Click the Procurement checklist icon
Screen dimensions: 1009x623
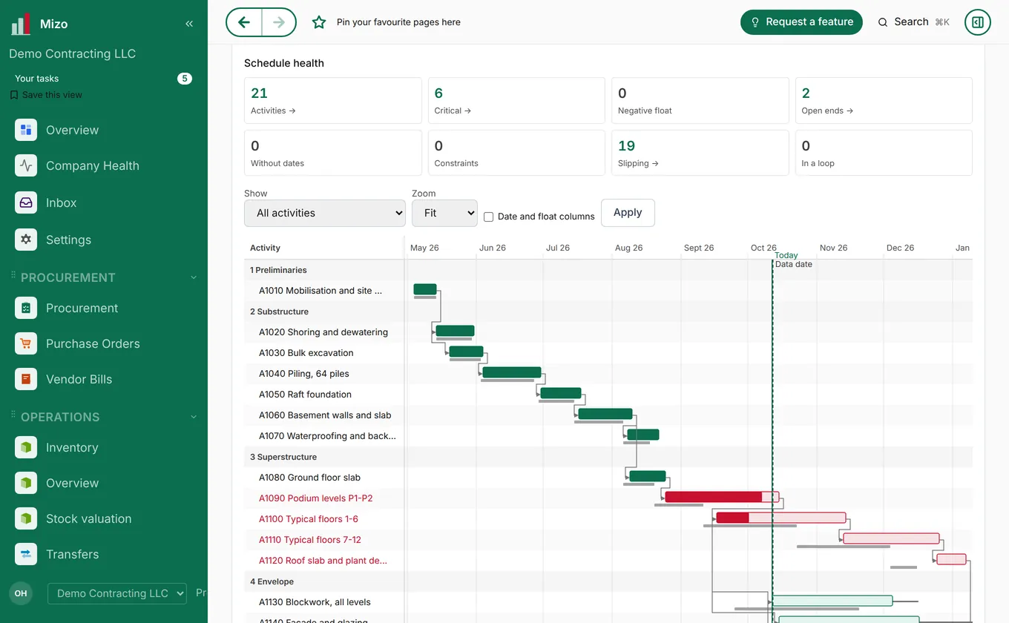point(26,308)
